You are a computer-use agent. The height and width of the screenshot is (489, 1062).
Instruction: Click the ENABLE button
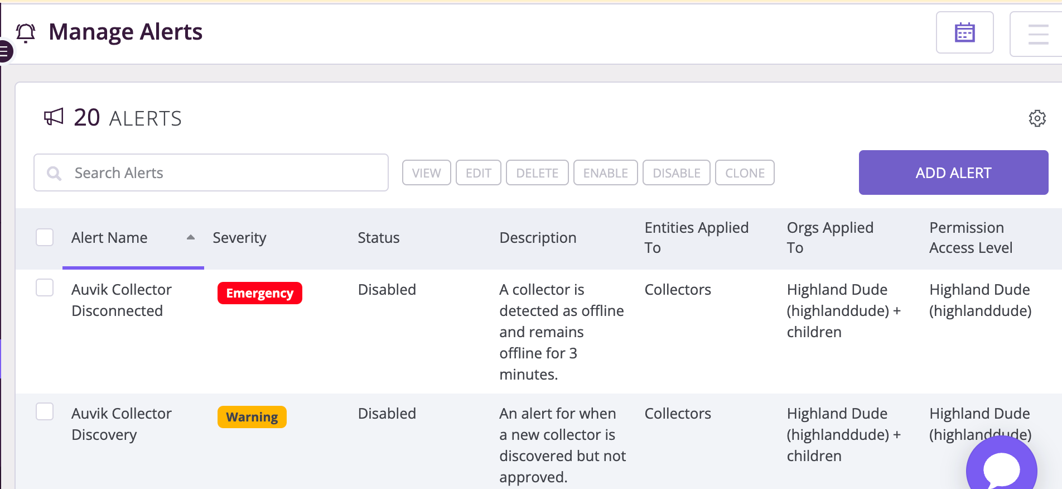(x=605, y=173)
